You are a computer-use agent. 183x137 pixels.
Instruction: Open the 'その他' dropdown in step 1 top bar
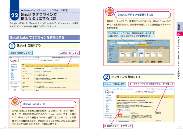point(37,58)
